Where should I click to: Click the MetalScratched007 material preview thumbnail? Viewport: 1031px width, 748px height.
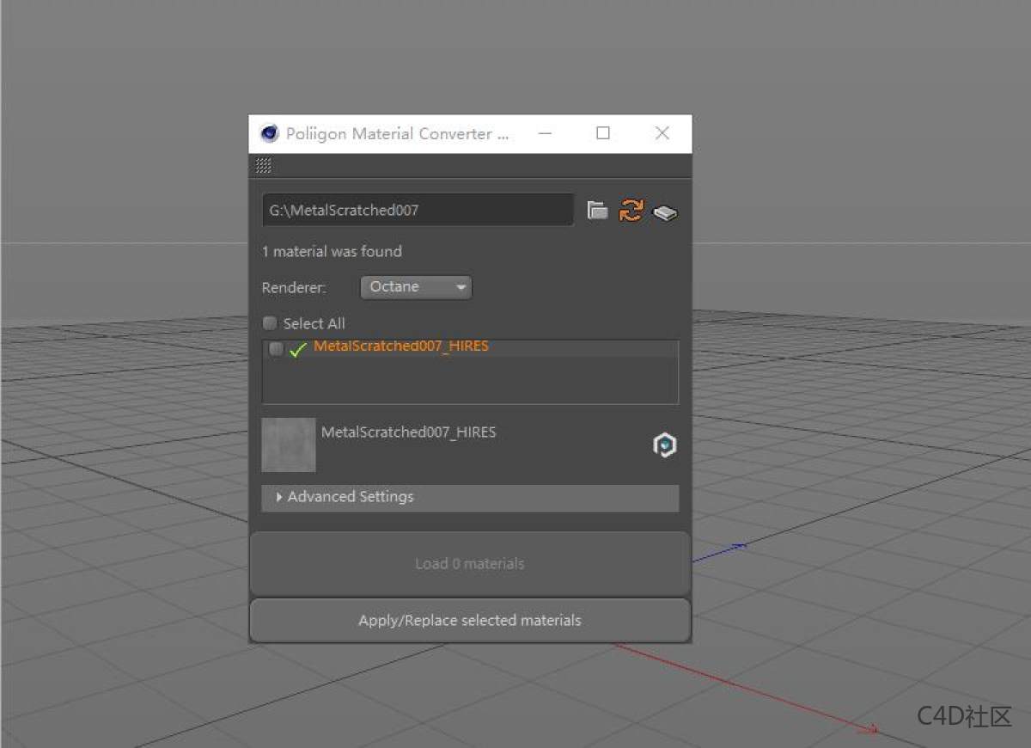pos(288,445)
